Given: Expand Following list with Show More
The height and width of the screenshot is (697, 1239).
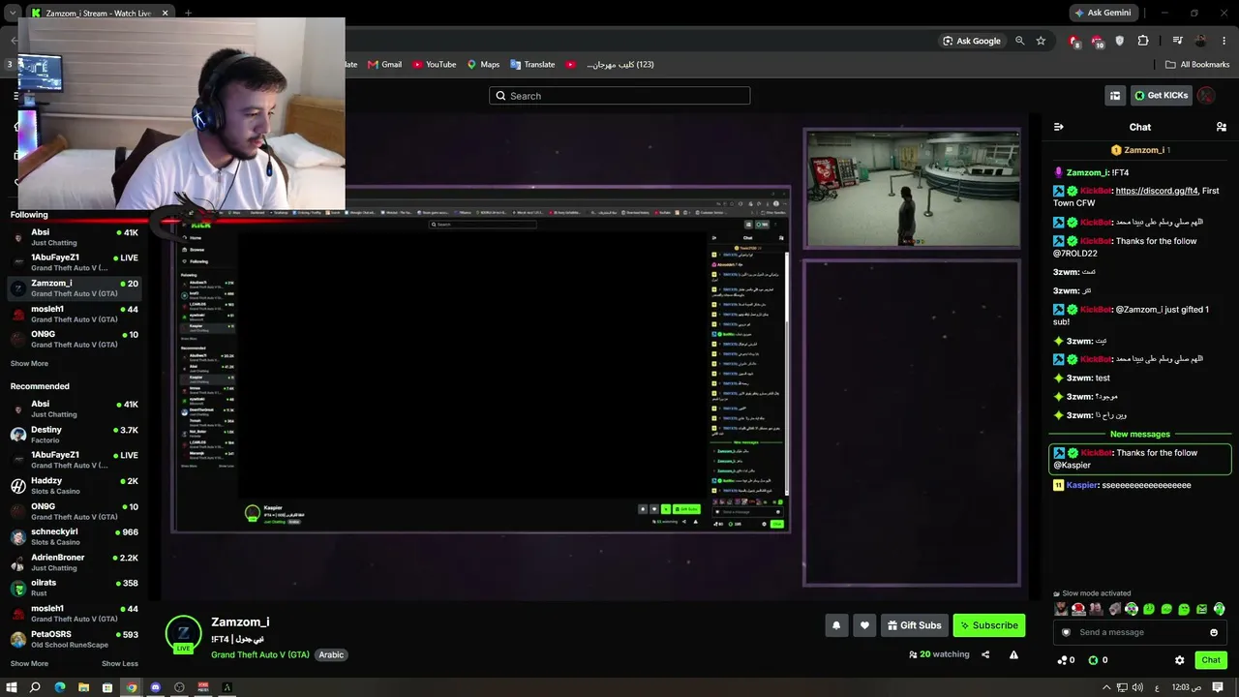Looking at the screenshot, I should (29, 364).
